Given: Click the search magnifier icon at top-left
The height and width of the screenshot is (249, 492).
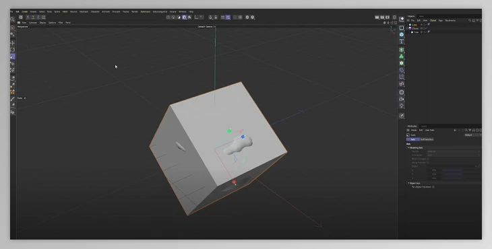Looking at the screenshot, I should coord(13,20).
